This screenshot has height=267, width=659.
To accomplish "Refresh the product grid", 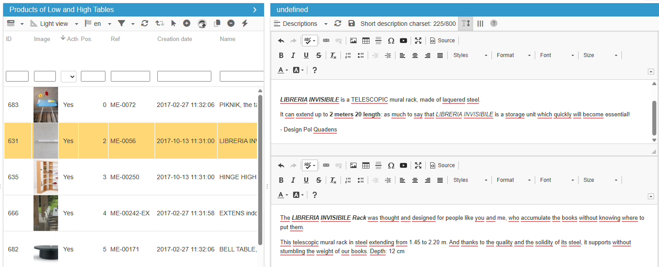I will [144, 24].
